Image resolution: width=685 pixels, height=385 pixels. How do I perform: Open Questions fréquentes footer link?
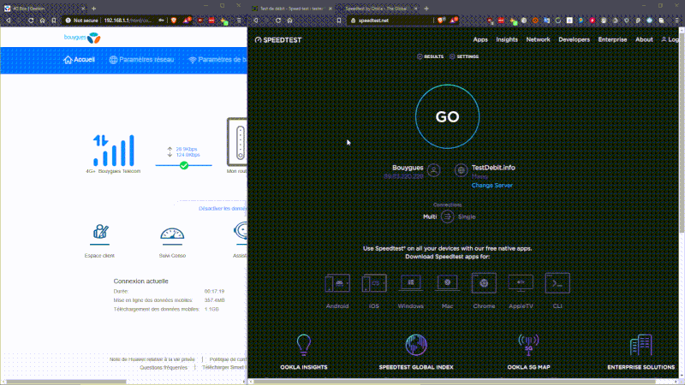(164, 368)
